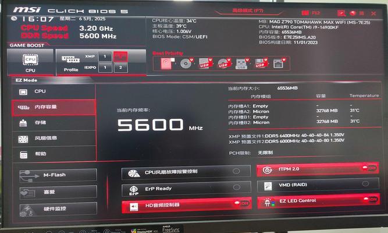Click BIOS Mode: CSM/UEFI text
The height and width of the screenshot is (233, 388).
(x=180, y=37)
